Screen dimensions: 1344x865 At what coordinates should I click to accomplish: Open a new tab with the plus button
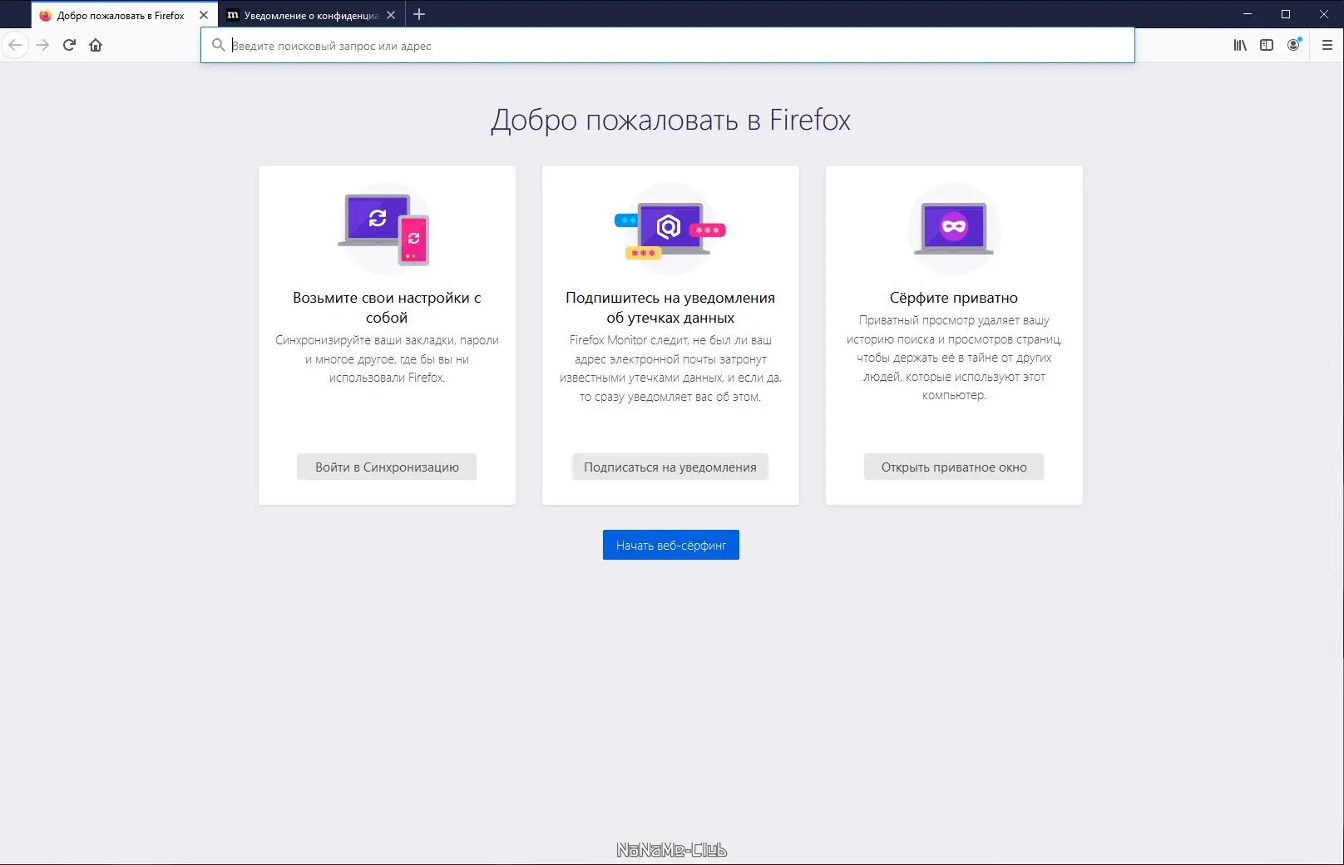(x=419, y=14)
